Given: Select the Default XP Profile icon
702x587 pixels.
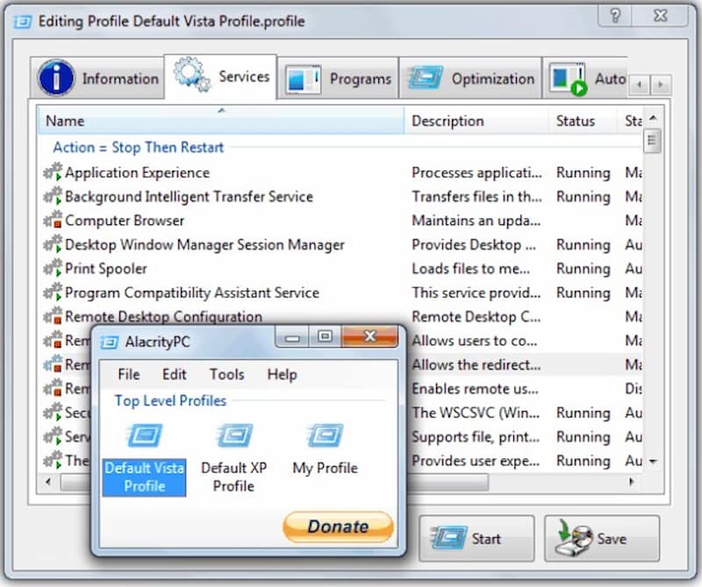Looking at the screenshot, I should [234, 437].
